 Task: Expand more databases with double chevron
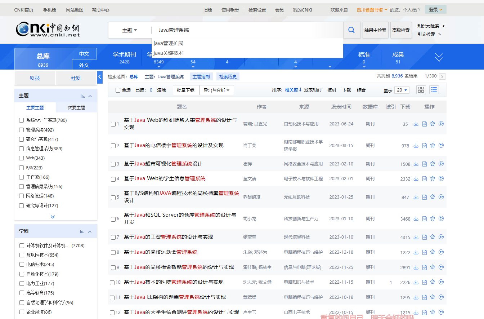coord(439,57)
